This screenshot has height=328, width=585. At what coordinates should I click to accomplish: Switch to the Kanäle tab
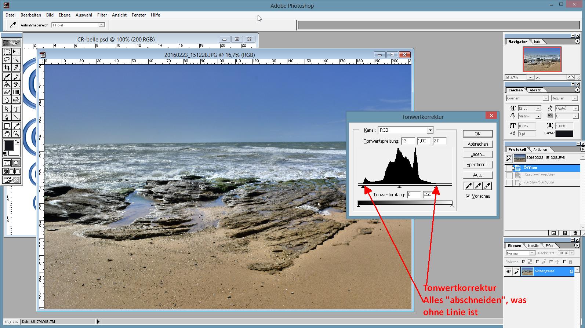(x=533, y=246)
